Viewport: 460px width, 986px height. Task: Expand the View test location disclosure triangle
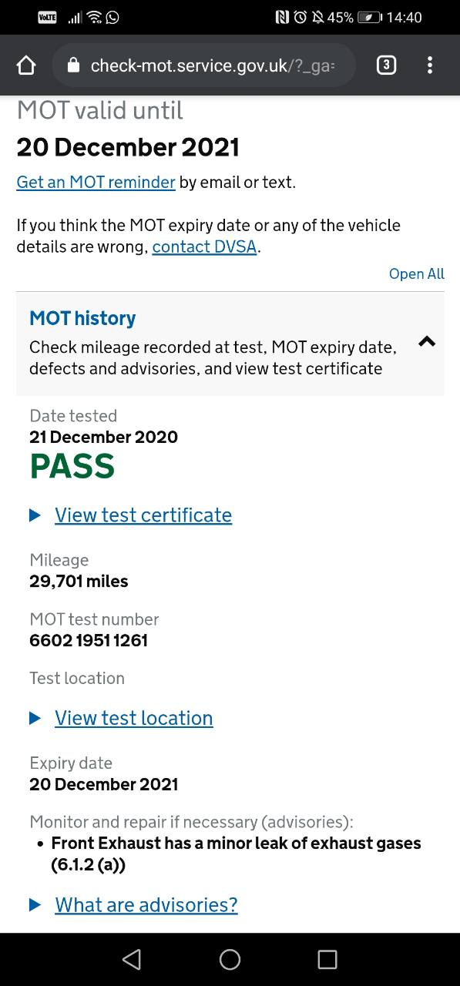[35, 718]
